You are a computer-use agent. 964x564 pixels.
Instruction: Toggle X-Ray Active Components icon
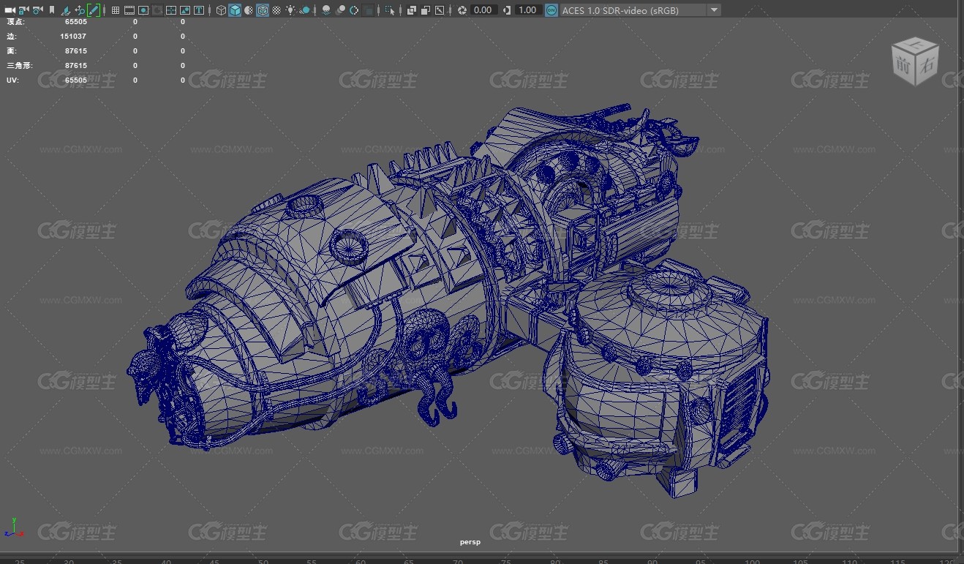pyautogui.click(x=425, y=10)
